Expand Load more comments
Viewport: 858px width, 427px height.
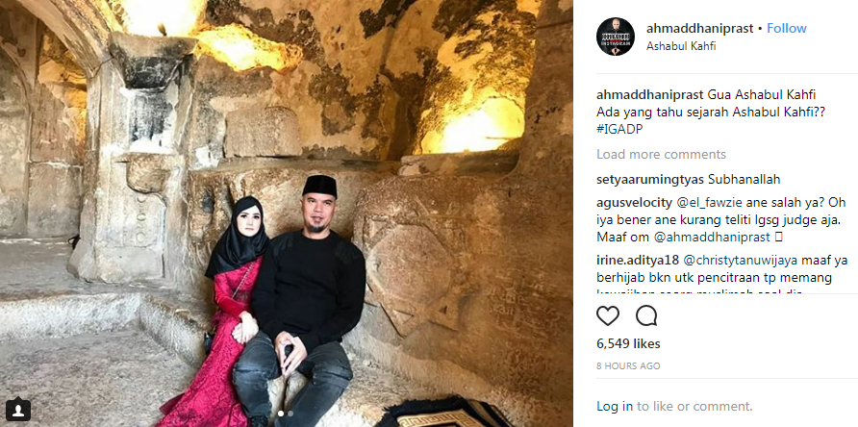661,155
